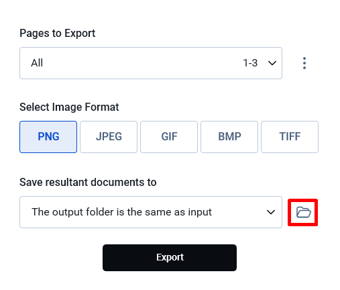Screen dimensions: 340x290
Task: Open the Pages to Export combo box
Action: pyautogui.click(x=151, y=63)
